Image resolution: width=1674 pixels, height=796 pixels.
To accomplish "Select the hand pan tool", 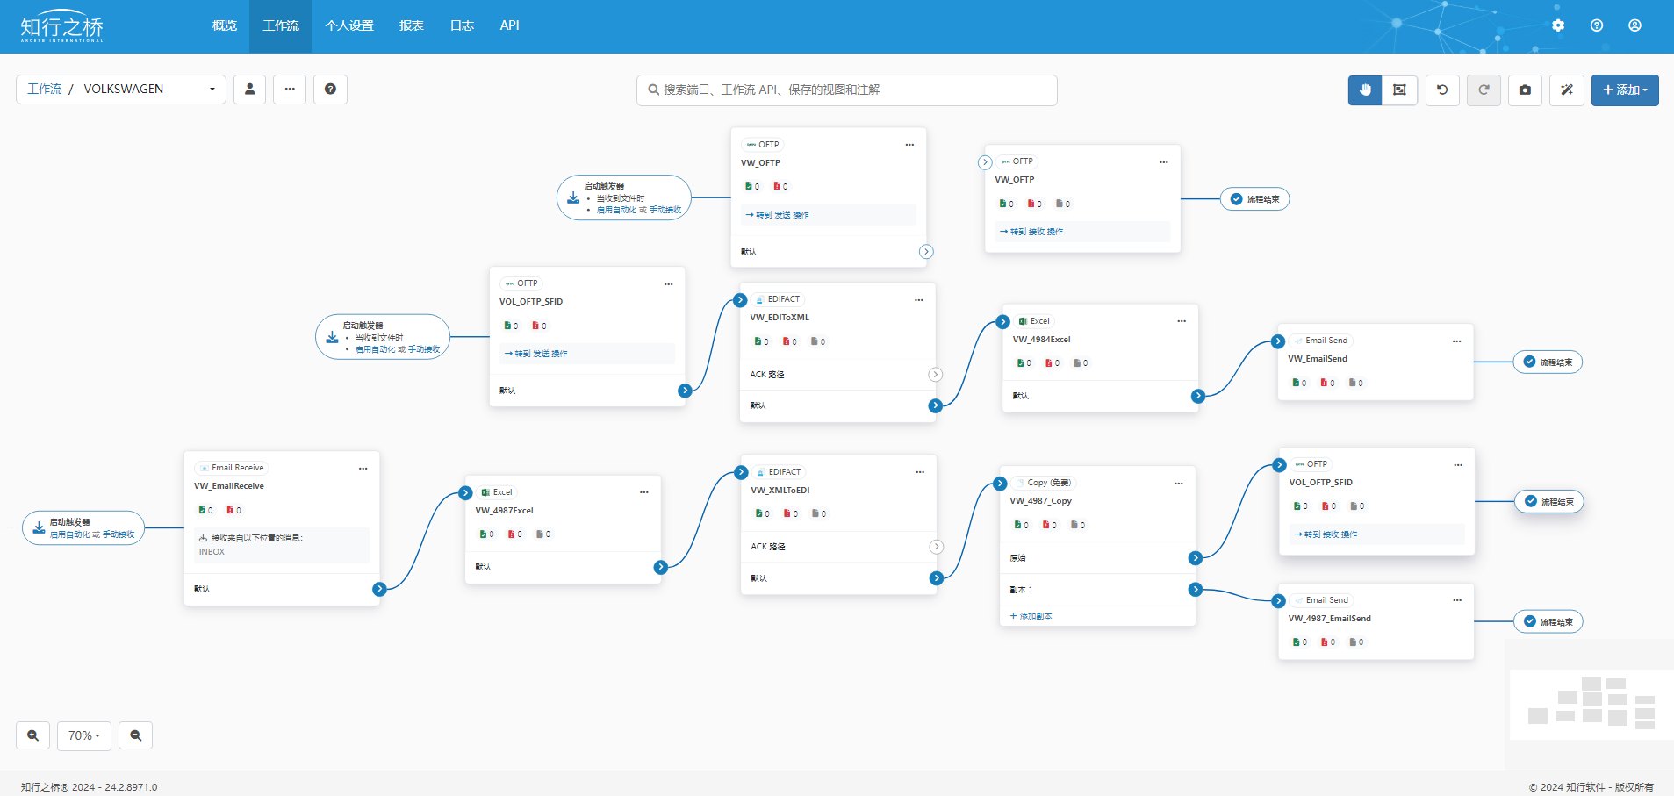I will [x=1365, y=90].
